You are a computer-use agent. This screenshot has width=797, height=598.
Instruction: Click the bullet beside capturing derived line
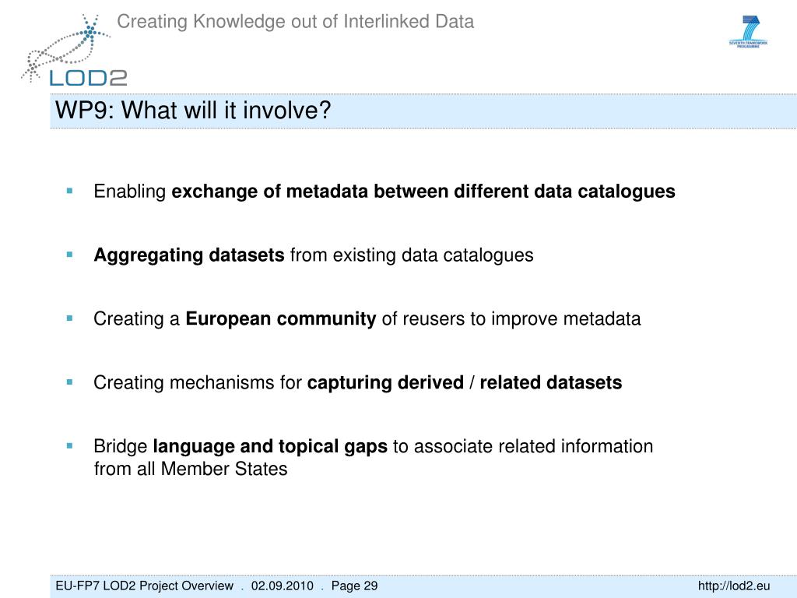click(x=69, y=382)
